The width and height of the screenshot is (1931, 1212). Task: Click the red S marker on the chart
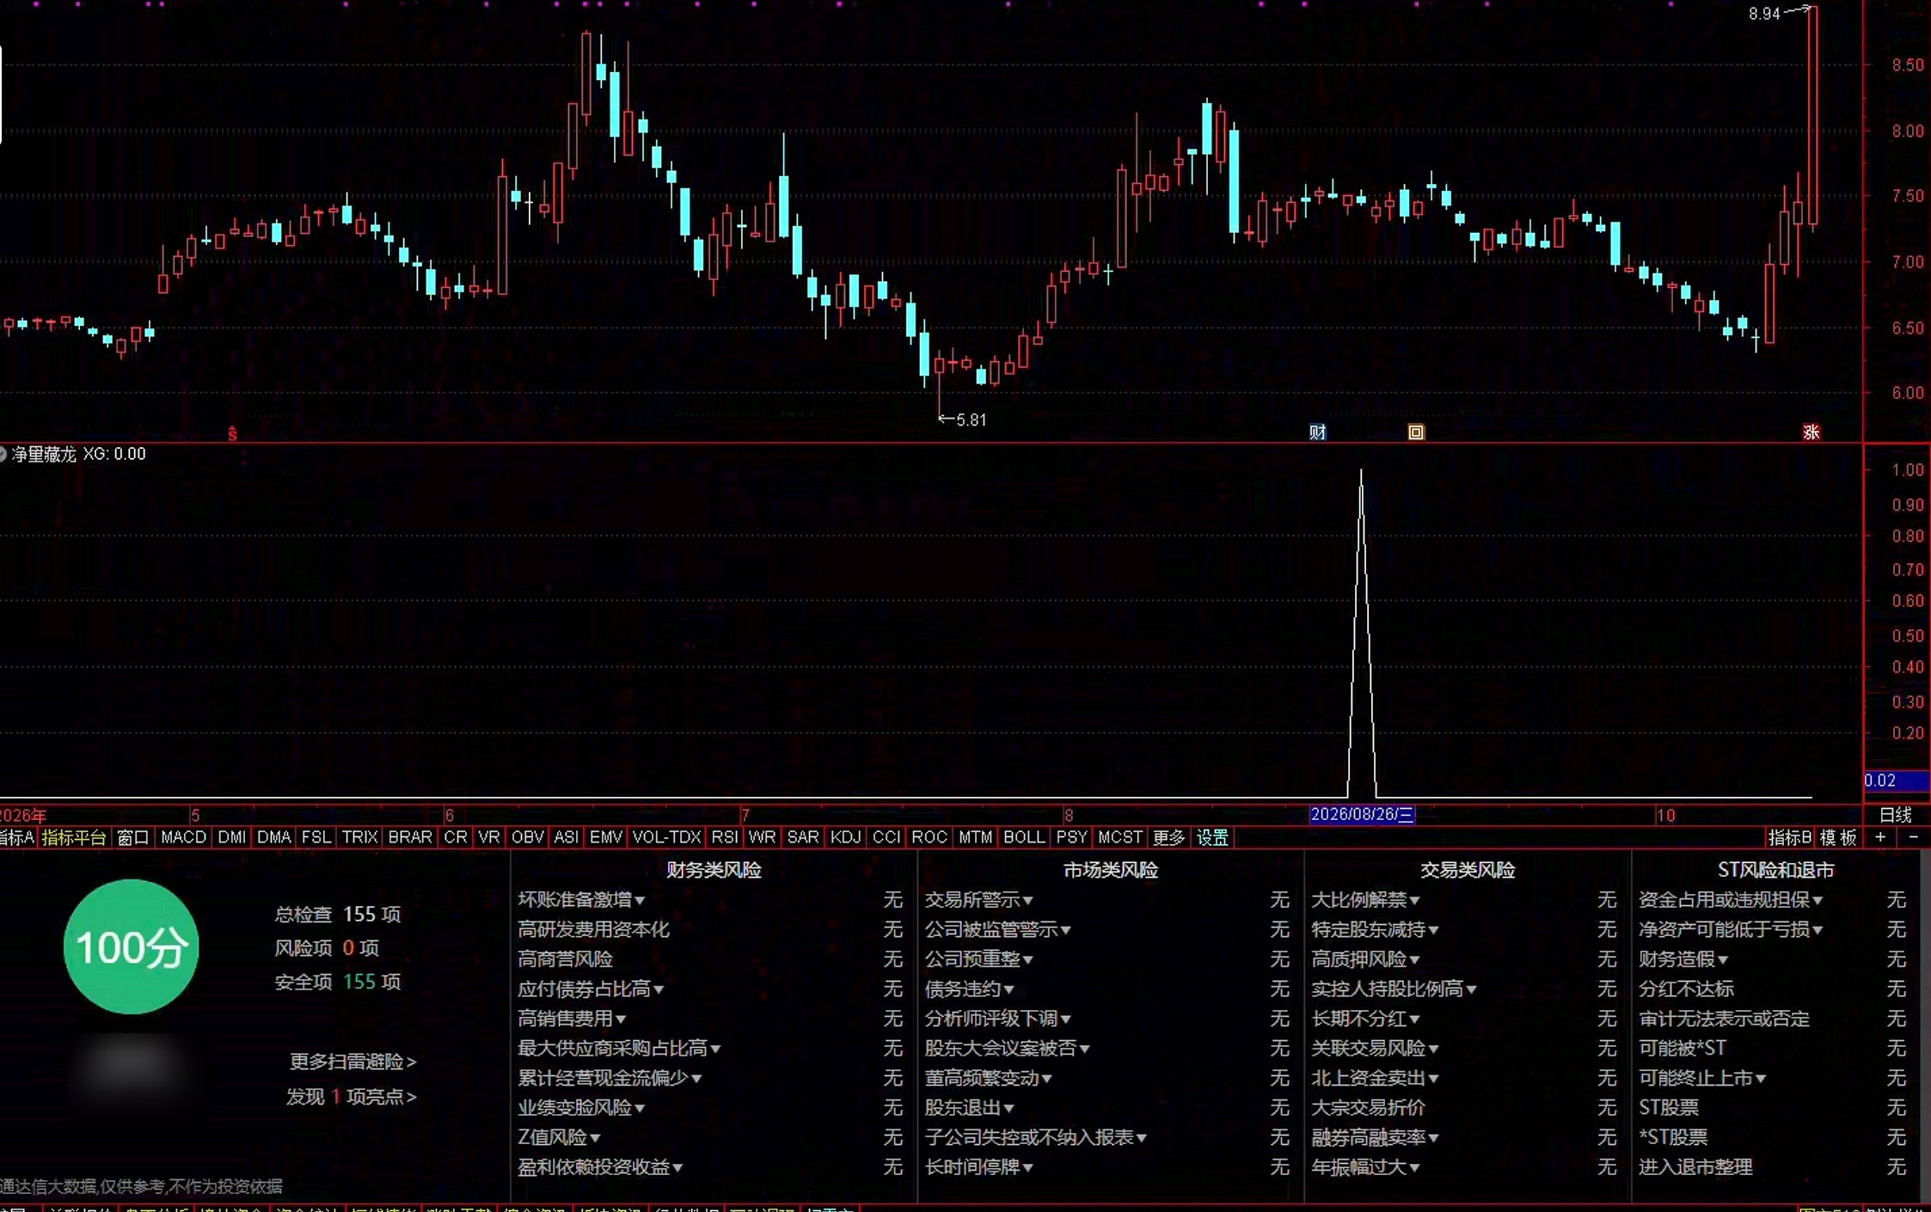pos(232,433)
